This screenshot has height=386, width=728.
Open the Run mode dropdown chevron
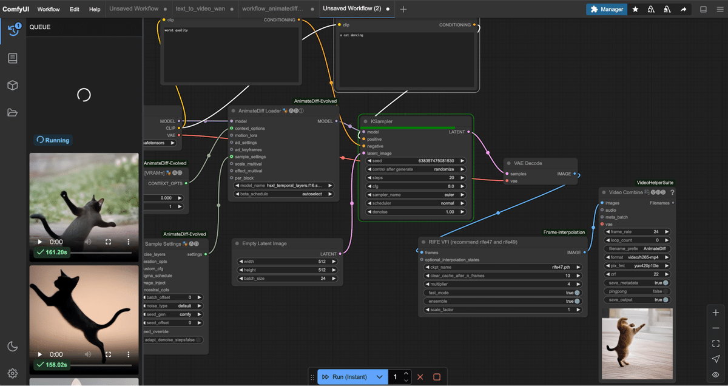380,377
